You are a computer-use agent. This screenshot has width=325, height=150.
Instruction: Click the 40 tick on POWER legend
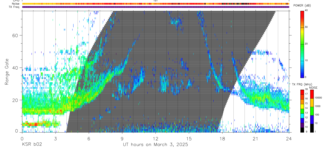click(306, 10)
